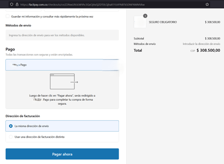Click the payment provider logo in Pago option
Screen dimensions: 224x164
(x=16, y=65)
